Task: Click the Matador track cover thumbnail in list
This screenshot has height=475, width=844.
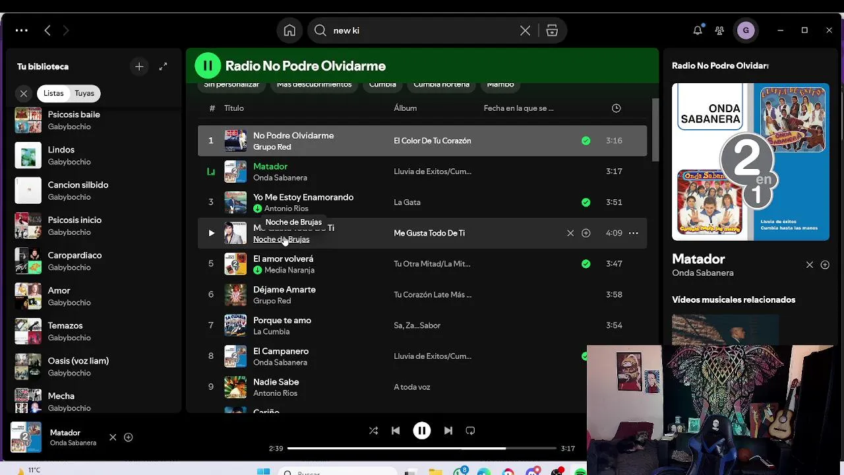Action: point(235,172)
